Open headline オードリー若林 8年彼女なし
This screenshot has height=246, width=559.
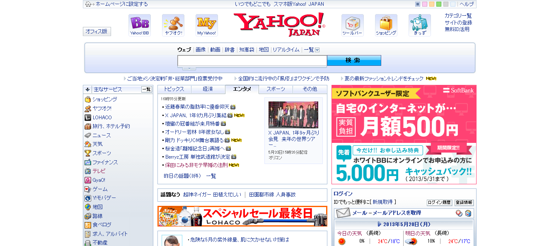[194, 132]
